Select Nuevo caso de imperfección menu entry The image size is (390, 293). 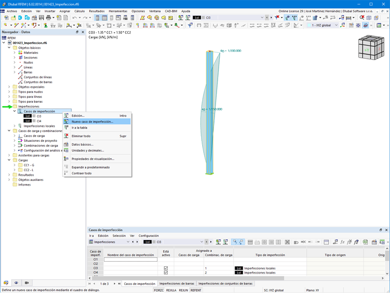tap(97, 122)
